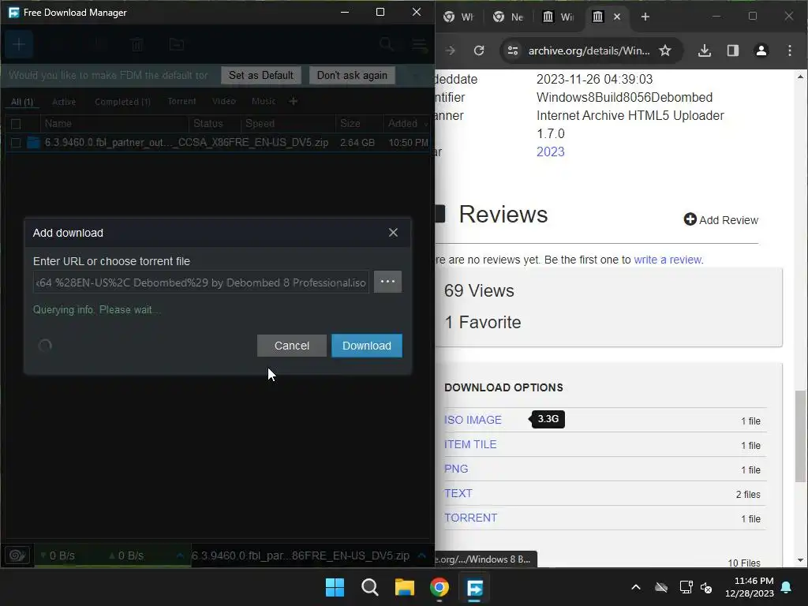
Task: Show hidden system tray icons
Action: [x=636, y=587]
